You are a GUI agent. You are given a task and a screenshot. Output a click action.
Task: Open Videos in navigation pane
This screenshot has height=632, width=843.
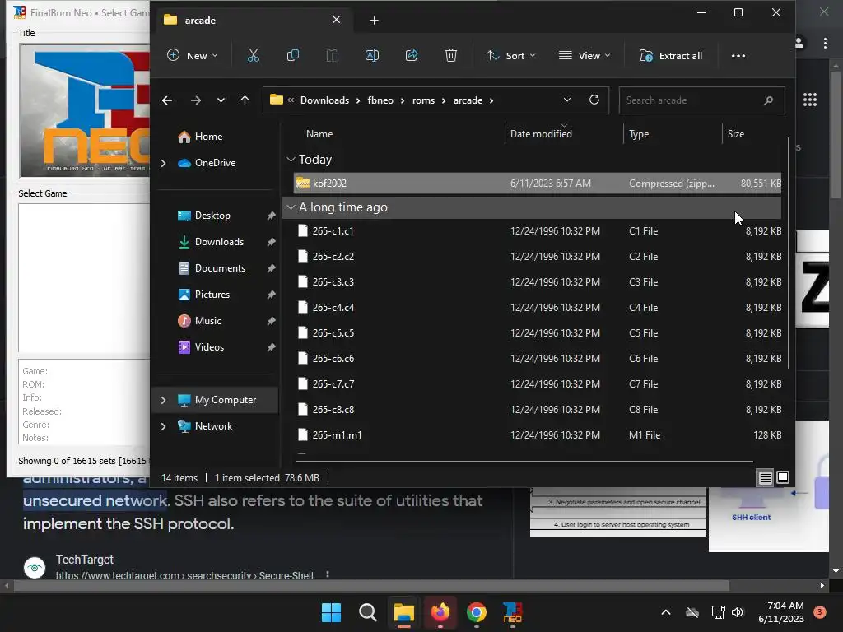click(209, 347)
